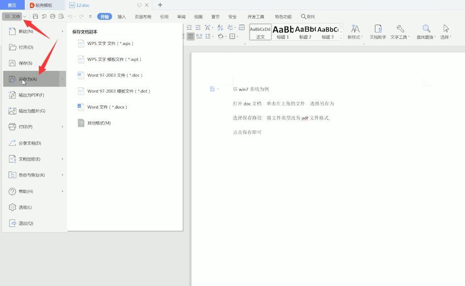Viewport: 465px width, 286px height.
Task: Select 备份与恢复(K) in the file menu
Action: point(34,175)
